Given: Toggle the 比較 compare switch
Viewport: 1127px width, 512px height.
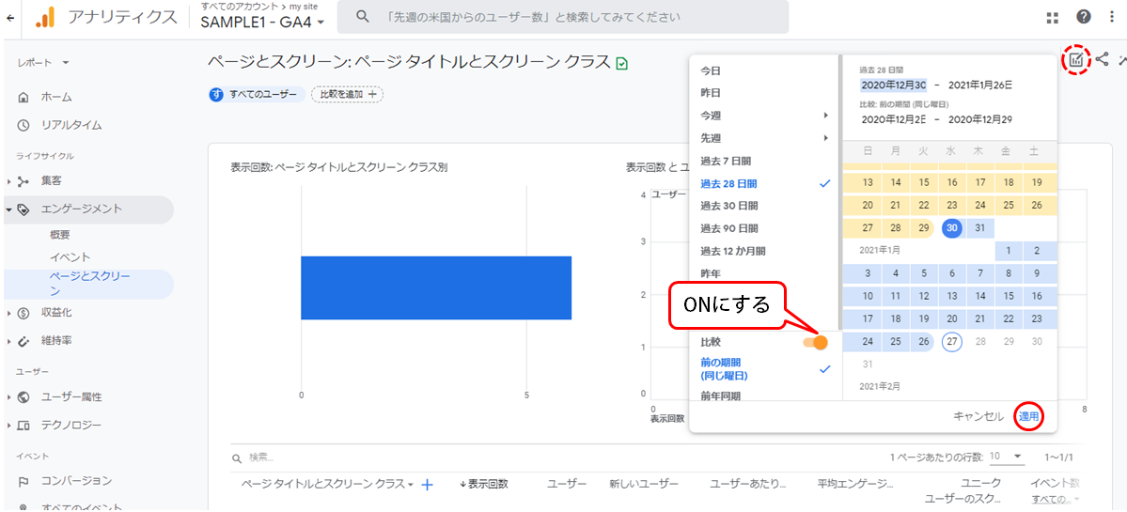Looking at the screenshot, I should pyautogui.click(x=816, y=343).
